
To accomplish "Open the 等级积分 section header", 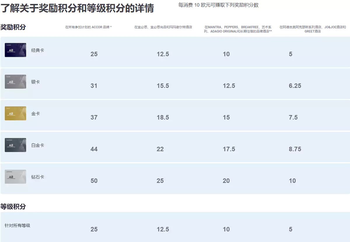I will pos(13,207).
